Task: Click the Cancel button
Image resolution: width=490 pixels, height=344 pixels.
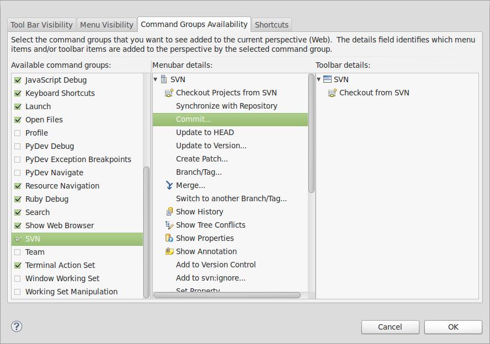Action: click(390, 327)
